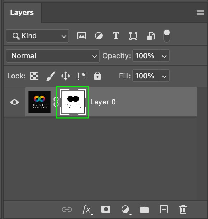The height and width of the screenshot is (219, 208).
Task: Filter for shape layers icon
Action: click(x=133, y=36)
